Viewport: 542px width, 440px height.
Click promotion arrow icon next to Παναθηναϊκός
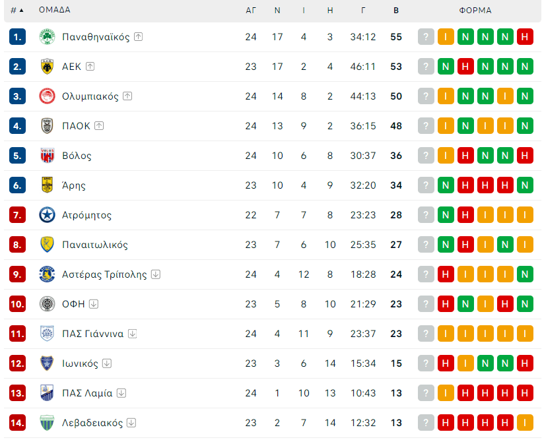coord(138,37)
